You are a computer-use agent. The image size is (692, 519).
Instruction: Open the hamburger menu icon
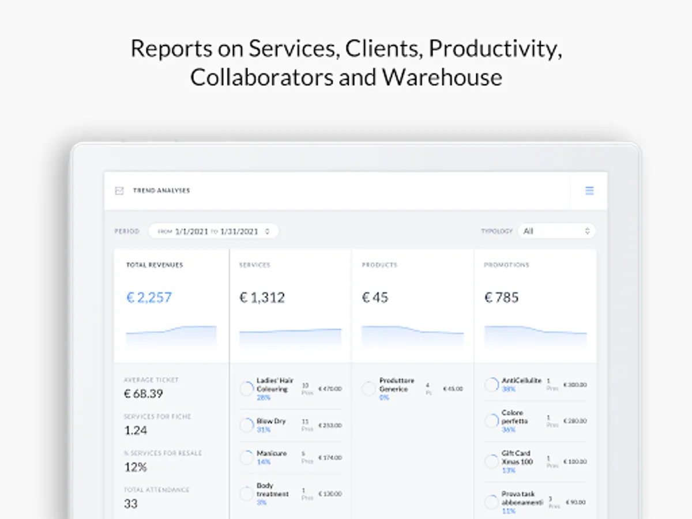tap(589, 191)
